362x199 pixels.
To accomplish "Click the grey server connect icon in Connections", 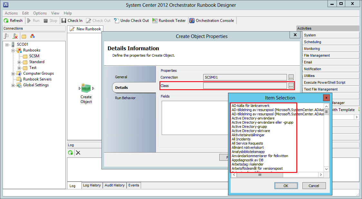I will pos(6,36).
